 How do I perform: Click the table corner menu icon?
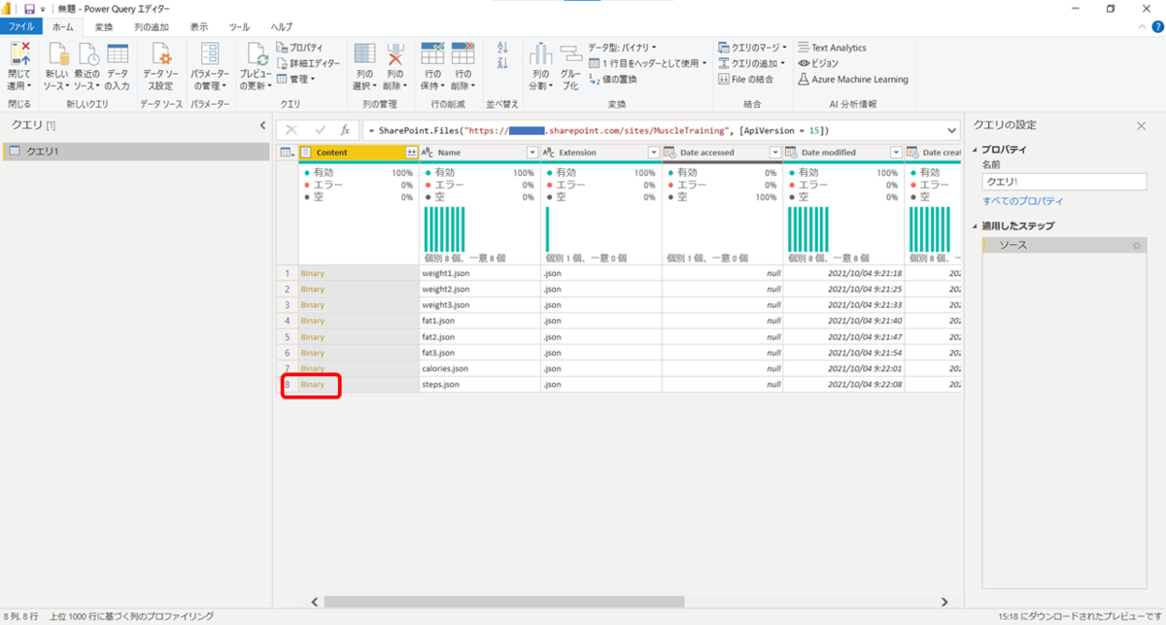point(288,153)
